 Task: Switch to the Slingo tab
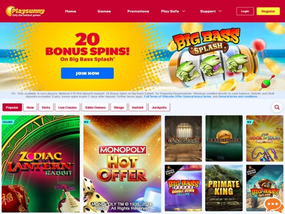click(119, 107)
